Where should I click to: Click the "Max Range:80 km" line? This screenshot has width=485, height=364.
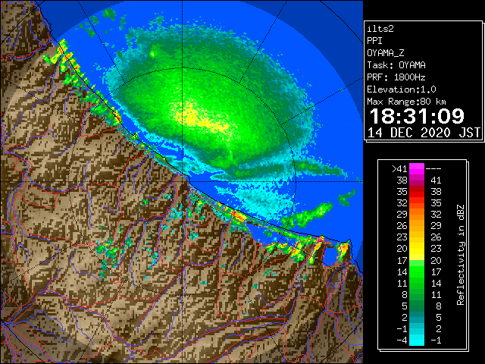tap(406, 102)
